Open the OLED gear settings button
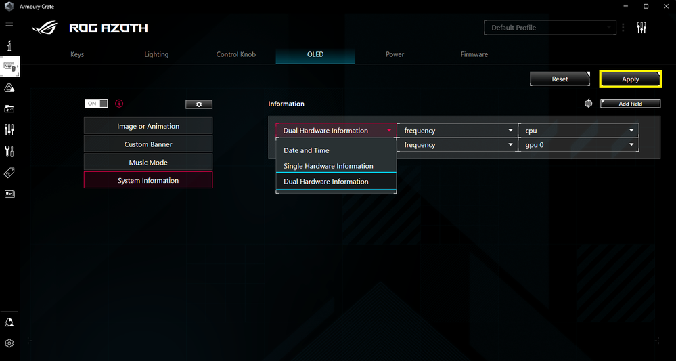676x361 pixels. (199, 104)
